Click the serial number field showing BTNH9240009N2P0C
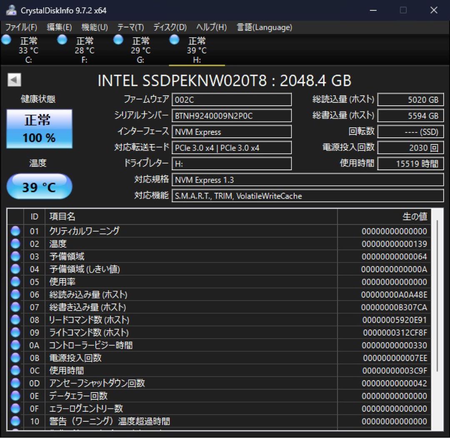 click(x=232, y=115)
